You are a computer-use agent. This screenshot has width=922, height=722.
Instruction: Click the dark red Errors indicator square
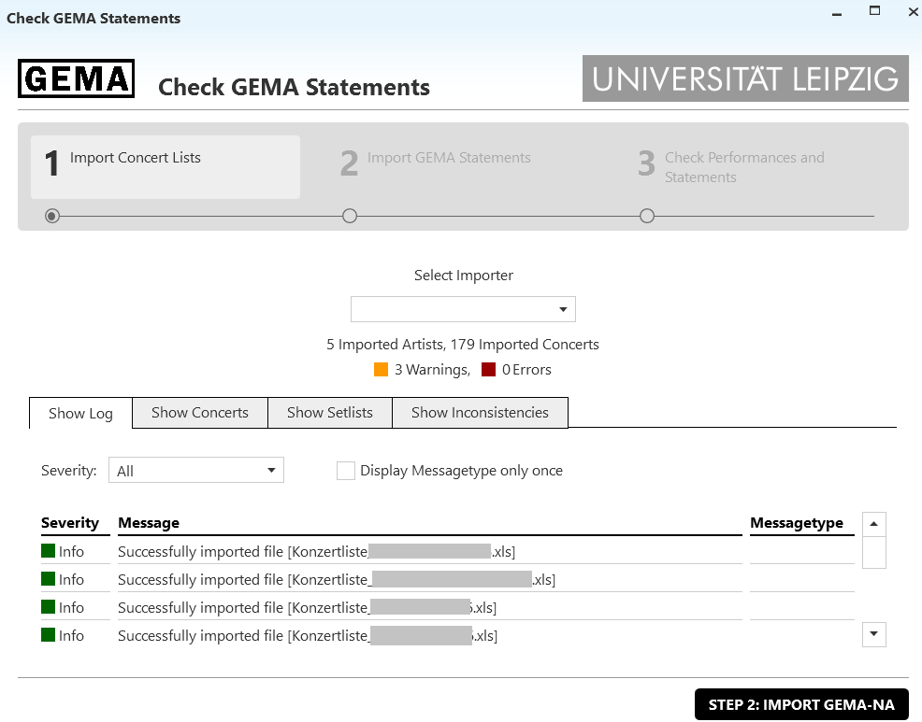(x=488, y=370)
